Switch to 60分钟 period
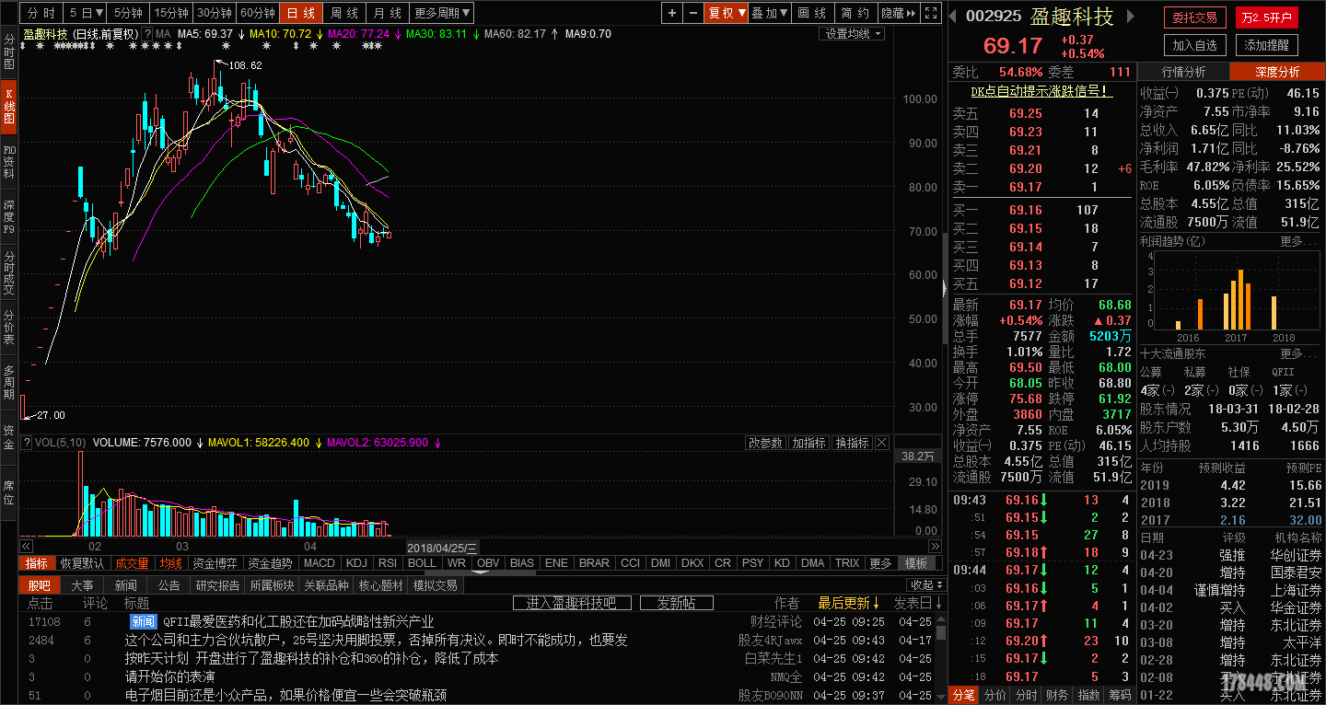 [258, 13]
